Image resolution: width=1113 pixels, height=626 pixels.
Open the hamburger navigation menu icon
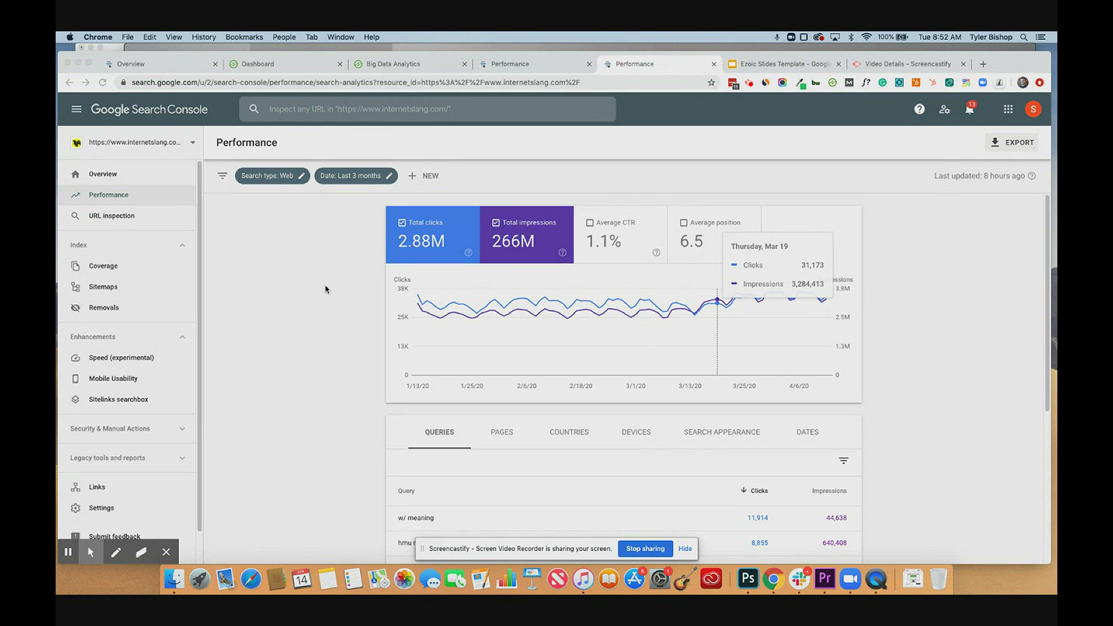[x=76, y=109]
